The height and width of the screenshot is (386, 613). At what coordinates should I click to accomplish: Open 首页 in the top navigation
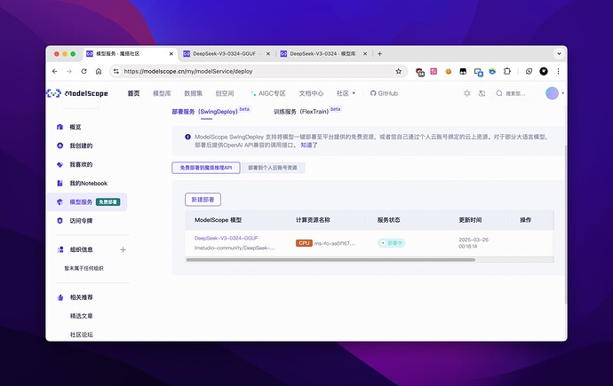[x=133, y=93]
